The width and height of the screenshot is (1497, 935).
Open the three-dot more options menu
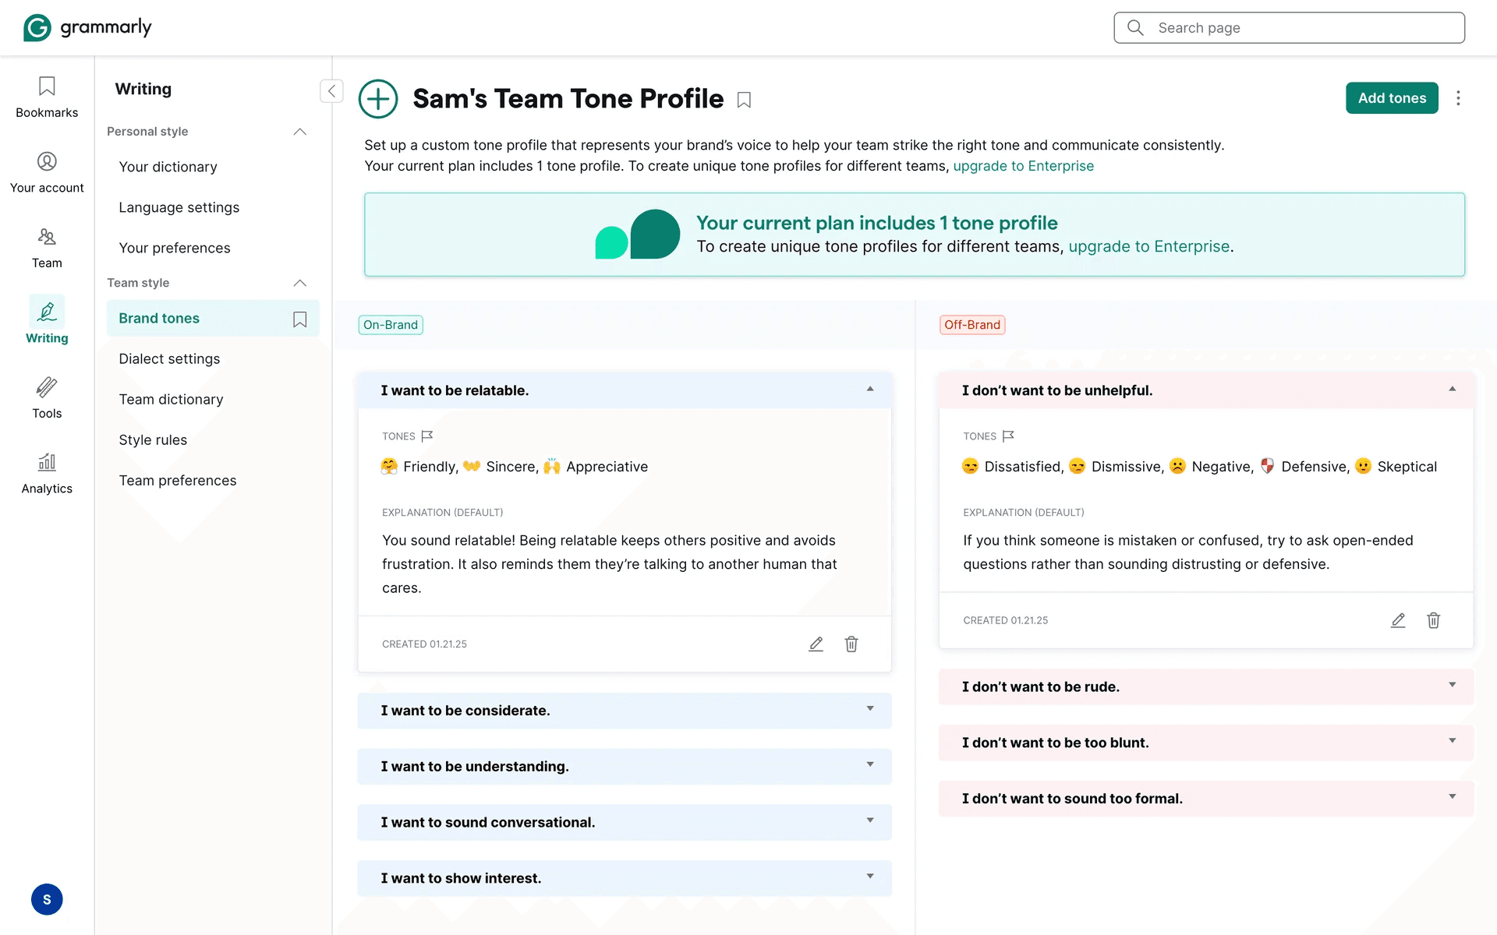click(x=1458, y=98)
